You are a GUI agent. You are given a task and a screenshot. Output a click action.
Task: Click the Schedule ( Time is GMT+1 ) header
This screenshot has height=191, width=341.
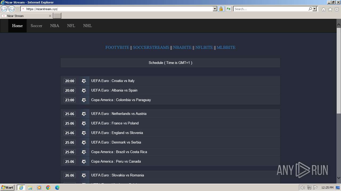coord(170,63)
